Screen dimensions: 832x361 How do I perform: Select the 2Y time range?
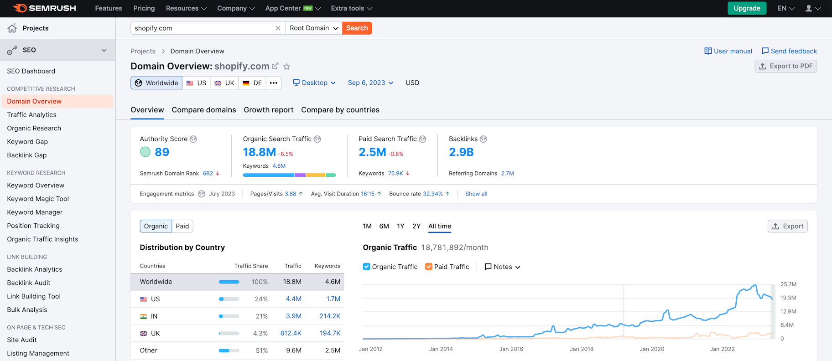pos(416,226)
